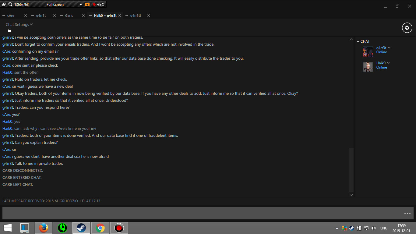Image resolution: width=416 pixels, height=234 pixels.
Task: Switch to Firefox in the taskbar
Action: click(x=44, y=228)
